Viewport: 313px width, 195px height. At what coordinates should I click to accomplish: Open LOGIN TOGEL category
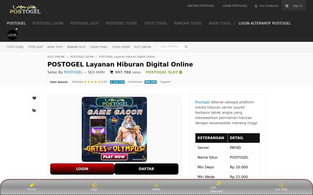tap(99, 47)
